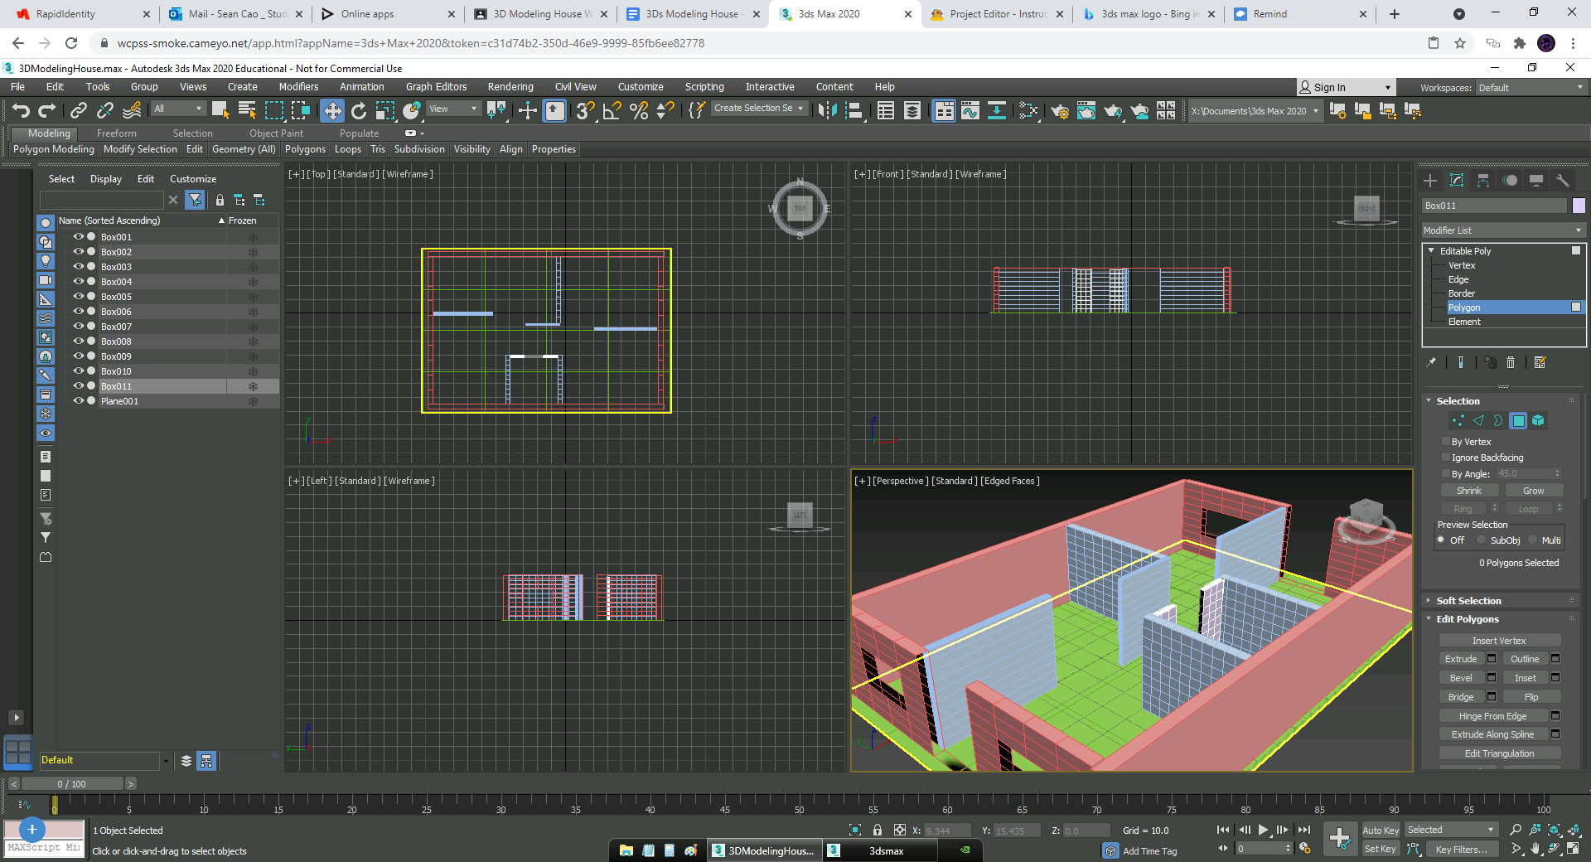Activate Element selection mode icon
Screen dimensions: 1591x862
pyautogui.click(x=1538, y=421)
